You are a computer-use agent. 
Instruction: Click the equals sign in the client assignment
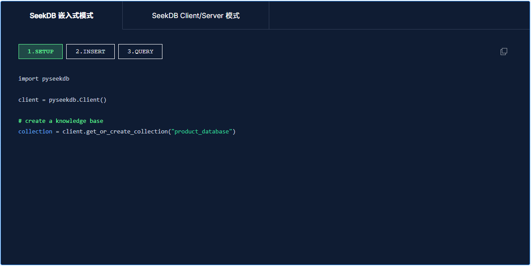pos(44,100)
